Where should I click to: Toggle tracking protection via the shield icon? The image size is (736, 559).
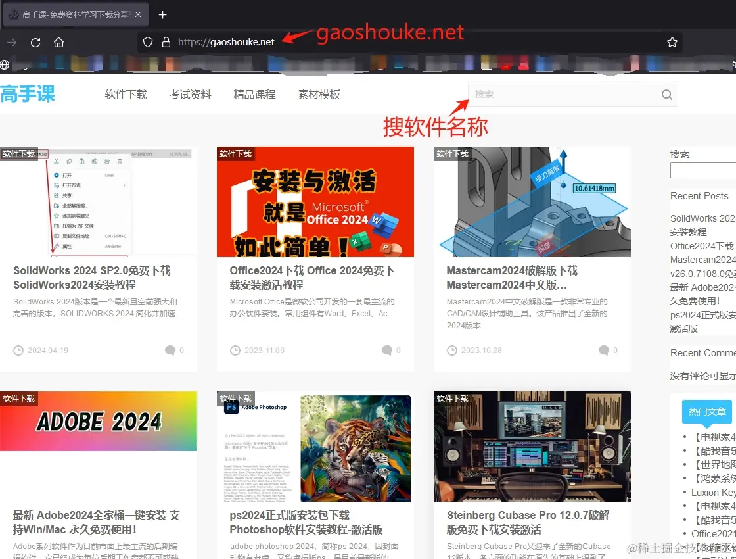[147, 41]
